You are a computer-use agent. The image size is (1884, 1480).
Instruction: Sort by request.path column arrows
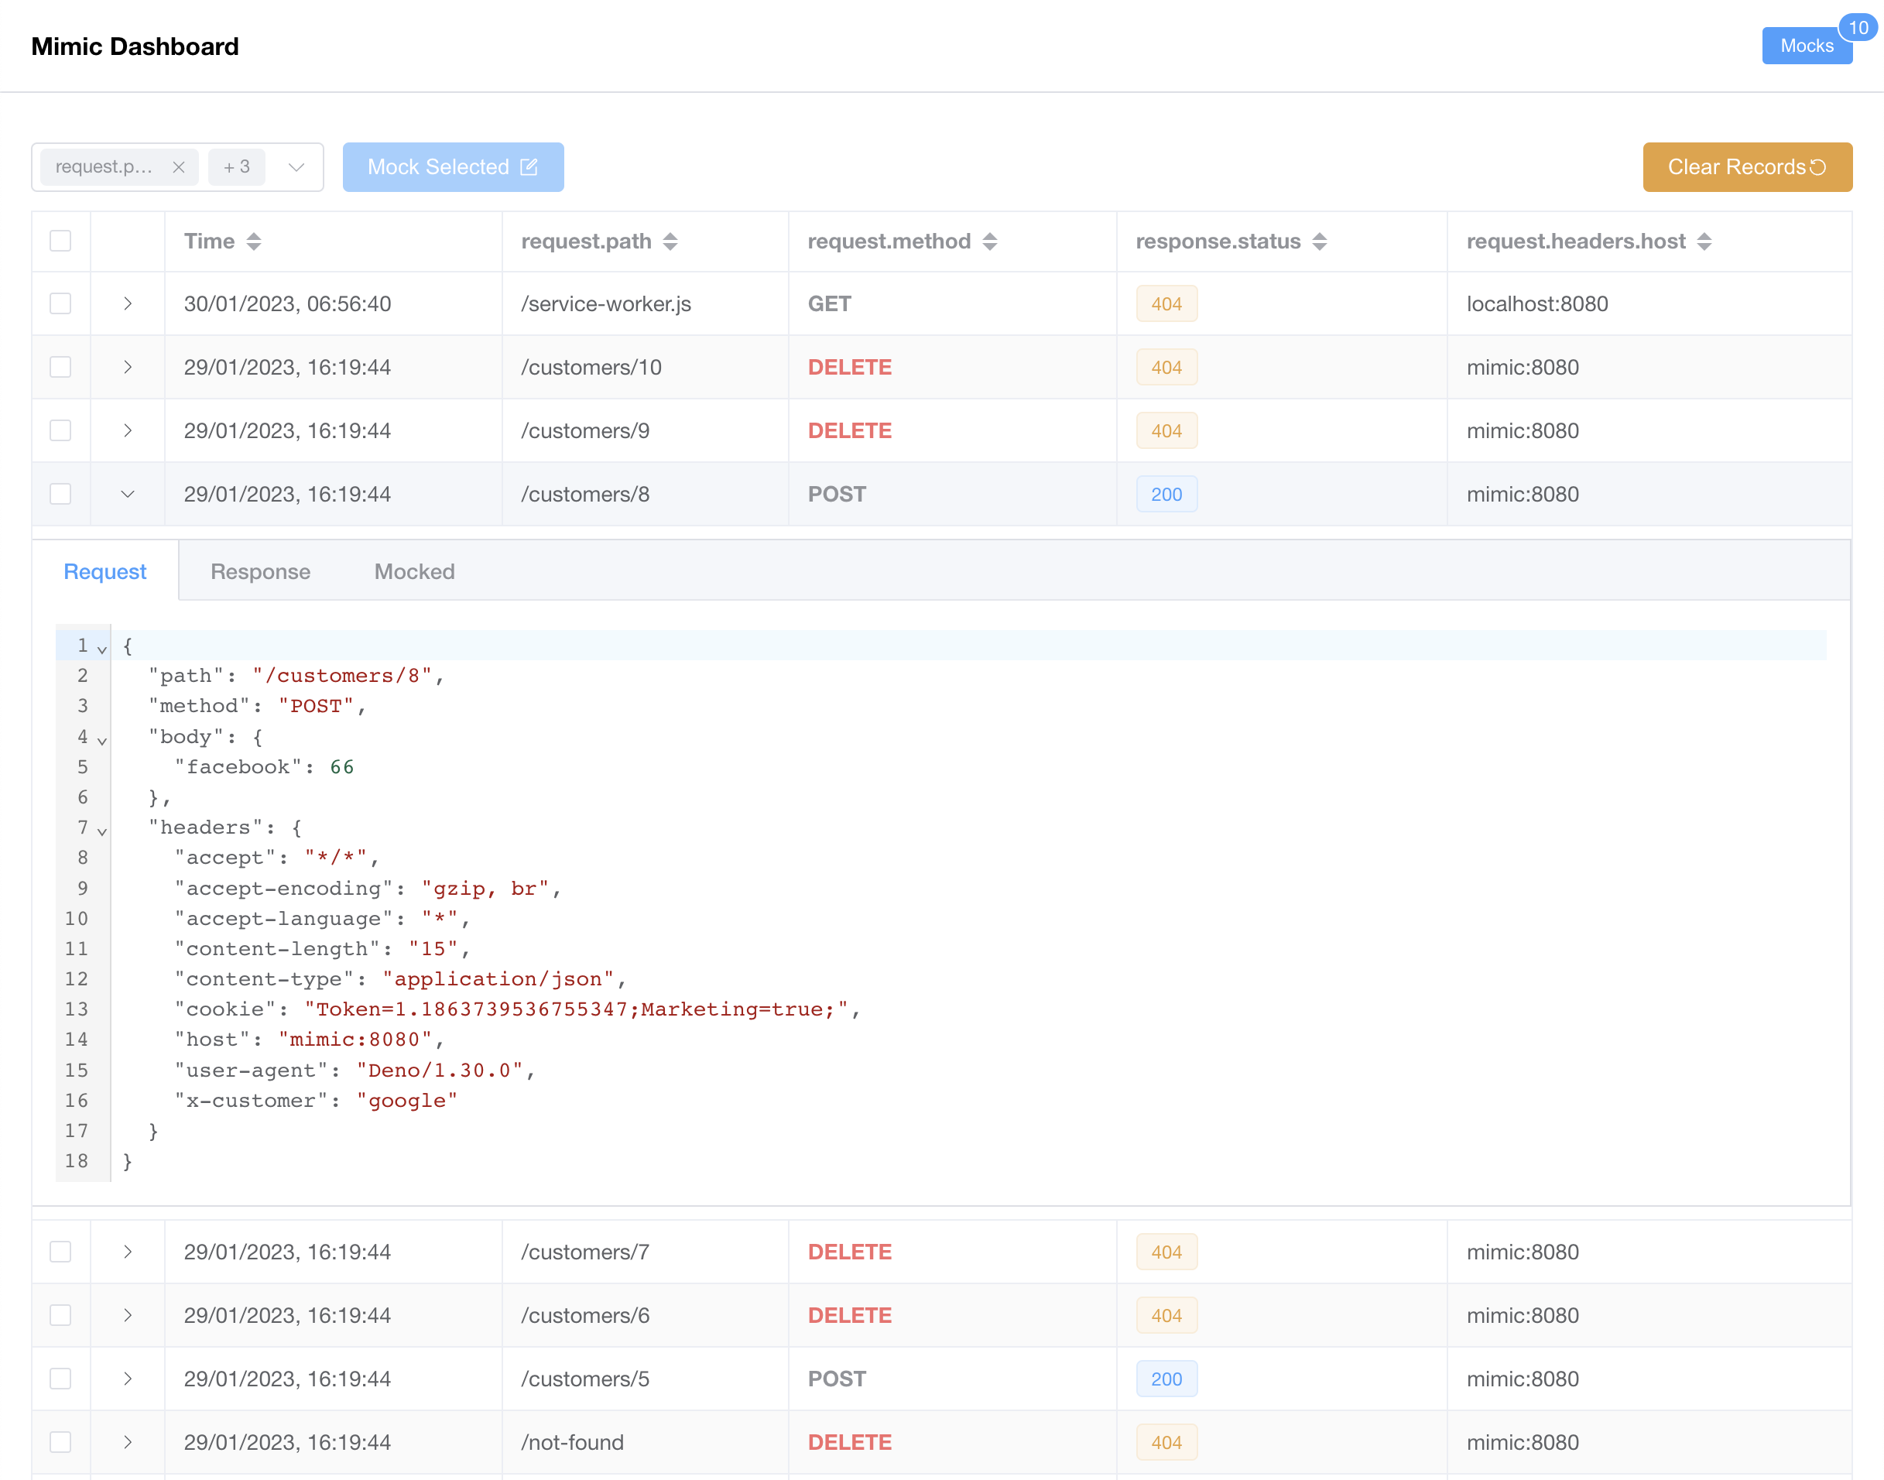pyautogui.click(x=670, y=242)
